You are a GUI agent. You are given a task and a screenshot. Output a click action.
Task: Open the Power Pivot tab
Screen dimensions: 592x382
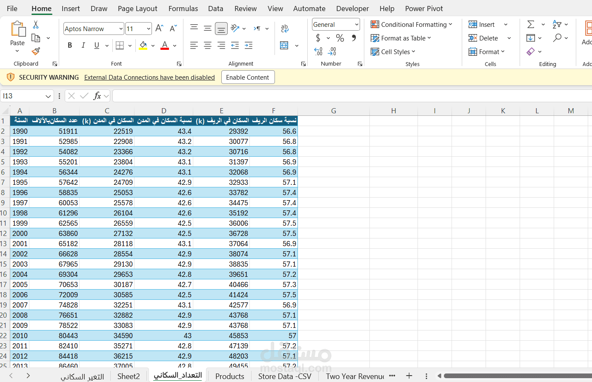tap(424, 9)
